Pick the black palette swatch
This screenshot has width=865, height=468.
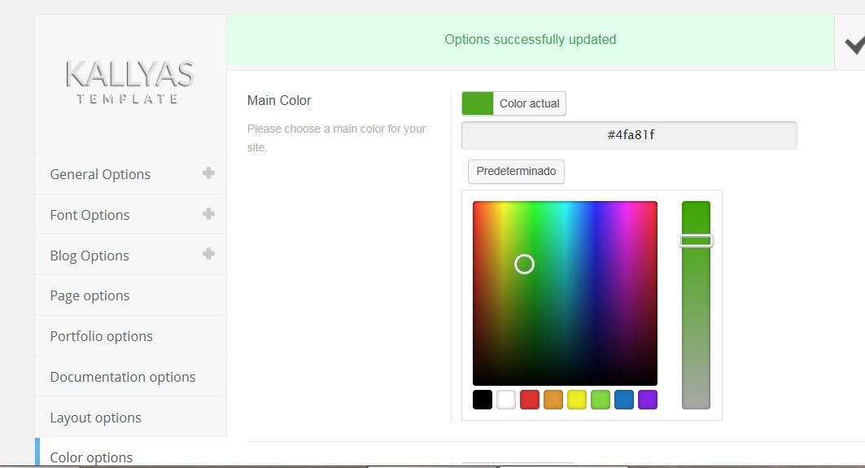tap(483, 400)
